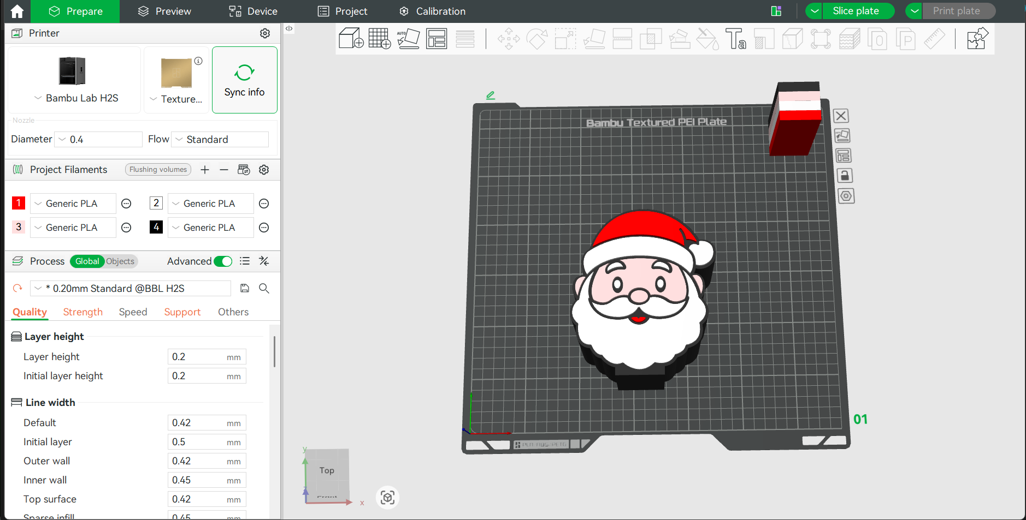Activate the Move tool
The image size is (1026, 520).
pos(509,38)
